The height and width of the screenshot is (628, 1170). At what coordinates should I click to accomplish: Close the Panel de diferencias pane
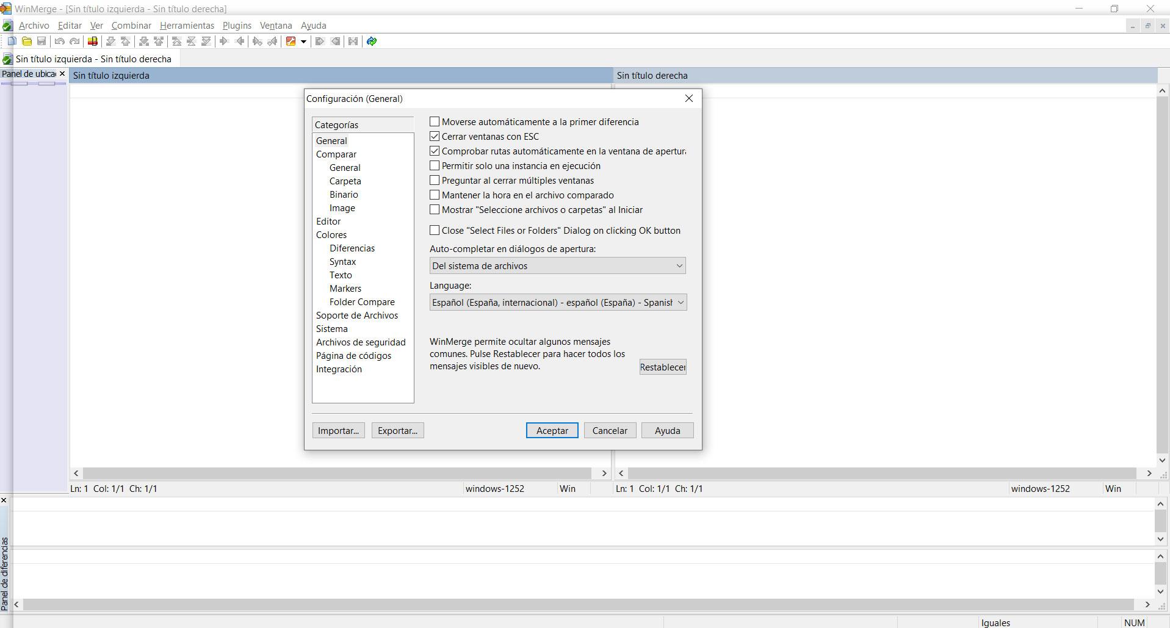click(4, 500)
